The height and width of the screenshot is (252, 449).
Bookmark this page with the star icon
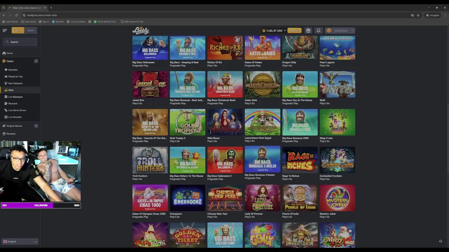coord(418,15)
